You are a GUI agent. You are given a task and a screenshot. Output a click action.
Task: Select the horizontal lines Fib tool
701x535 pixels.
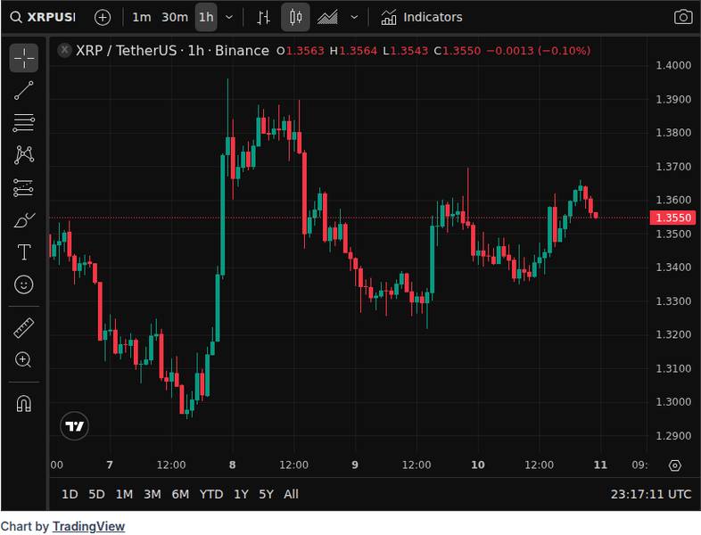click(24, 123)
